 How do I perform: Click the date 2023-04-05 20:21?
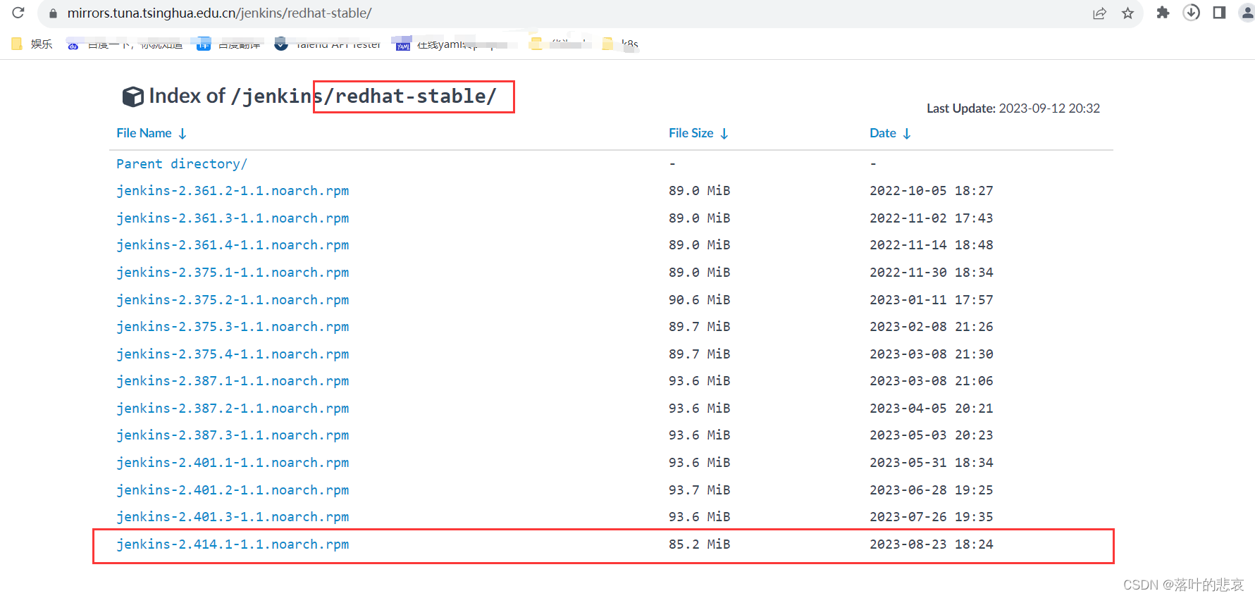point(932,409)
